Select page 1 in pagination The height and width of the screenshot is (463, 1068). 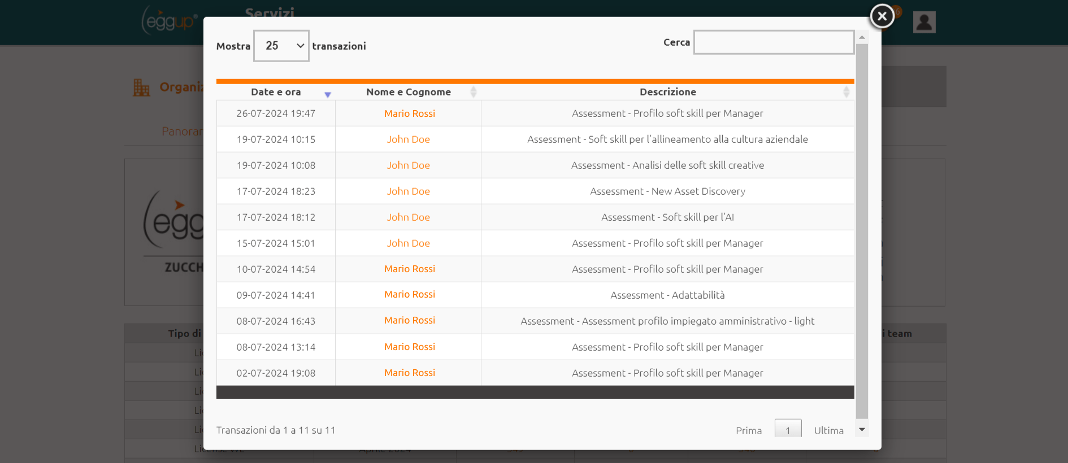[x=788, y=429]
